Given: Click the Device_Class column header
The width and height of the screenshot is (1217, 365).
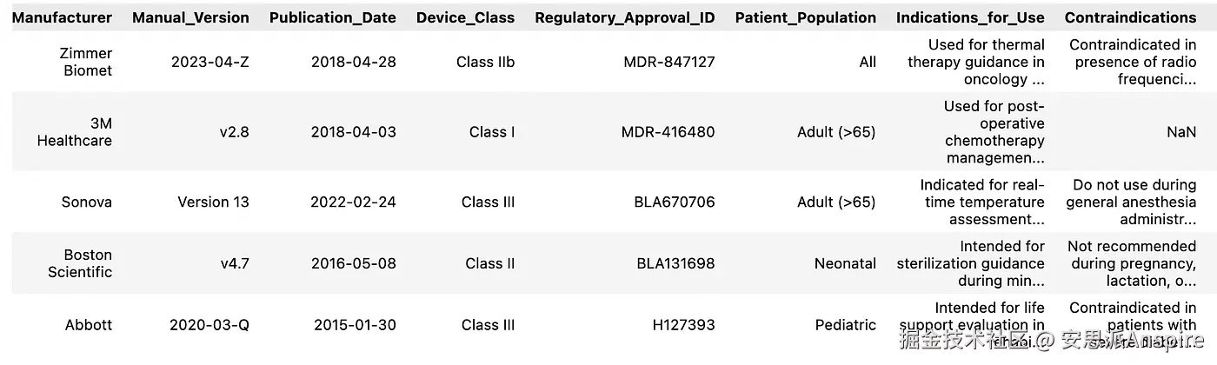Looking at the screenshot, I should (465, 17).
